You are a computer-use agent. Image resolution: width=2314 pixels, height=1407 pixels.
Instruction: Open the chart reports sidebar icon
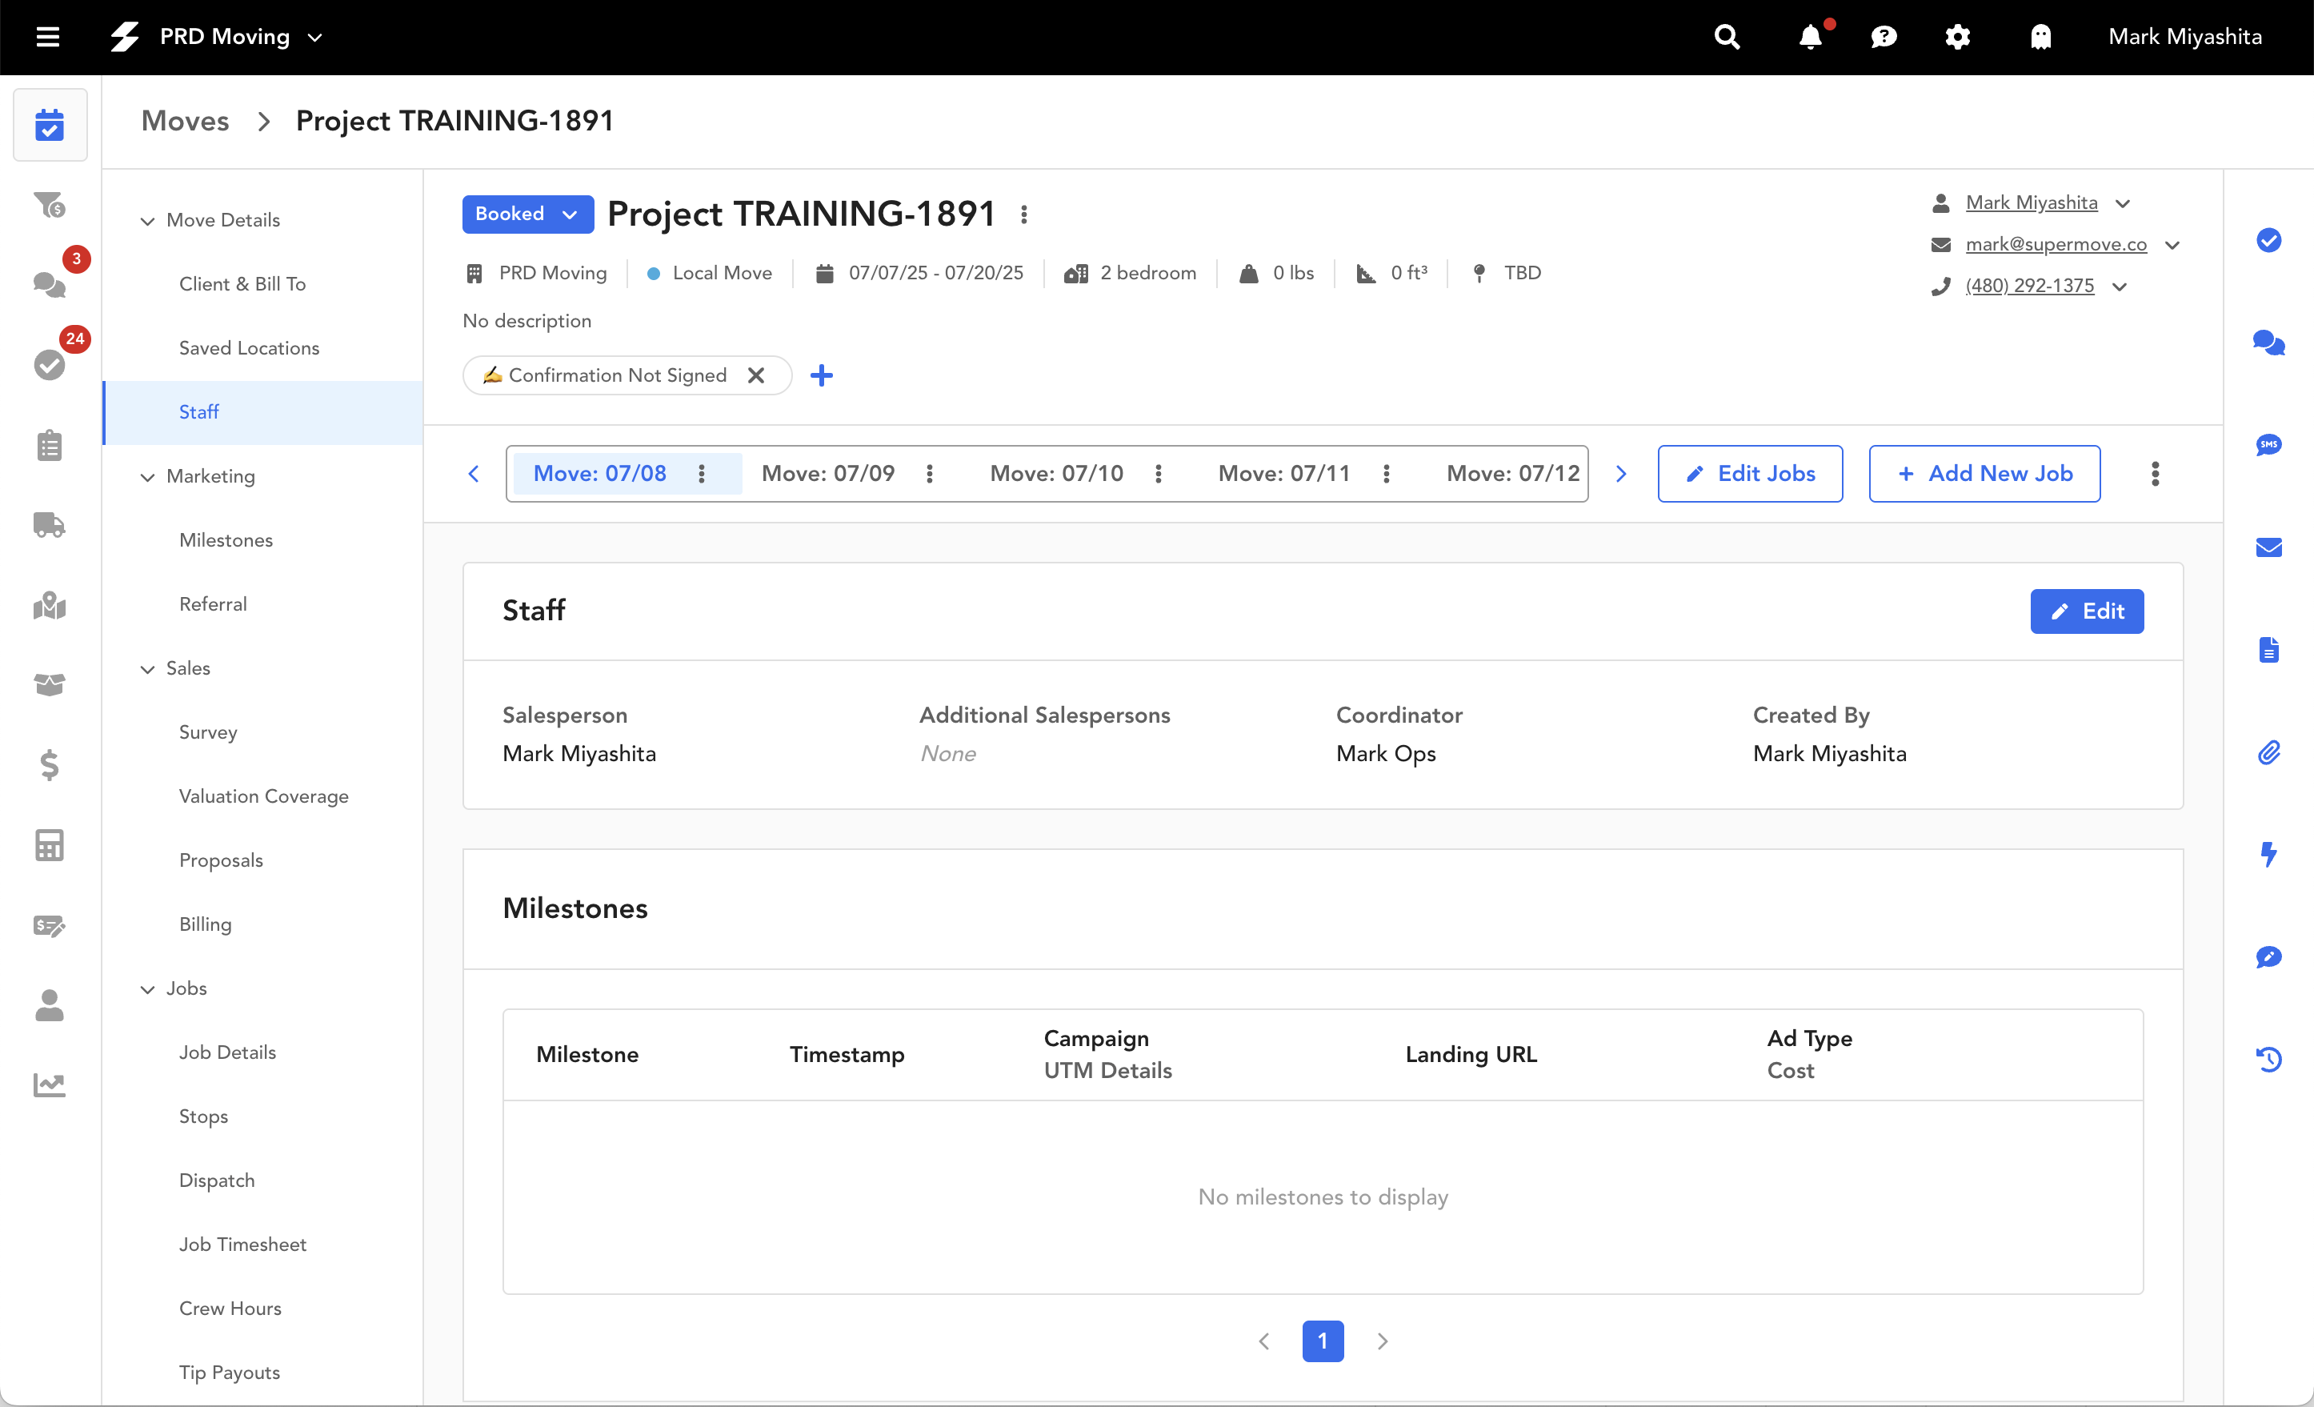click(50, 1084)
